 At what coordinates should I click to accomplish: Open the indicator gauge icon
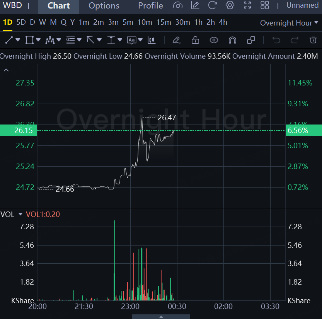(178, 5)
